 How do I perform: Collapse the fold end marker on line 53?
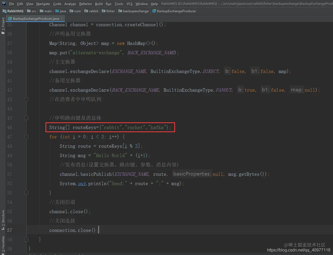tap(26, 193)
